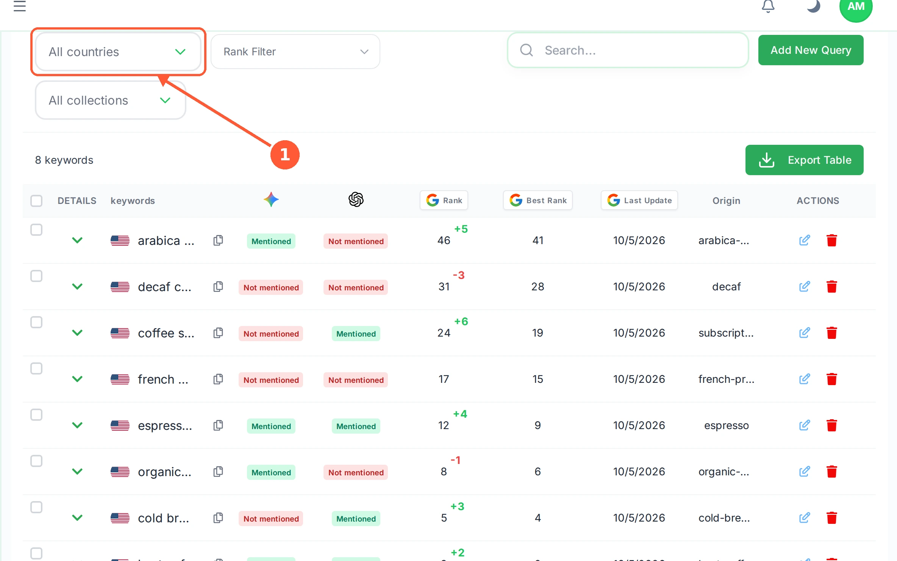Open AM user avatar menu
The width and height of the screenshot is (897, 561).
click(x=856, y=7)
